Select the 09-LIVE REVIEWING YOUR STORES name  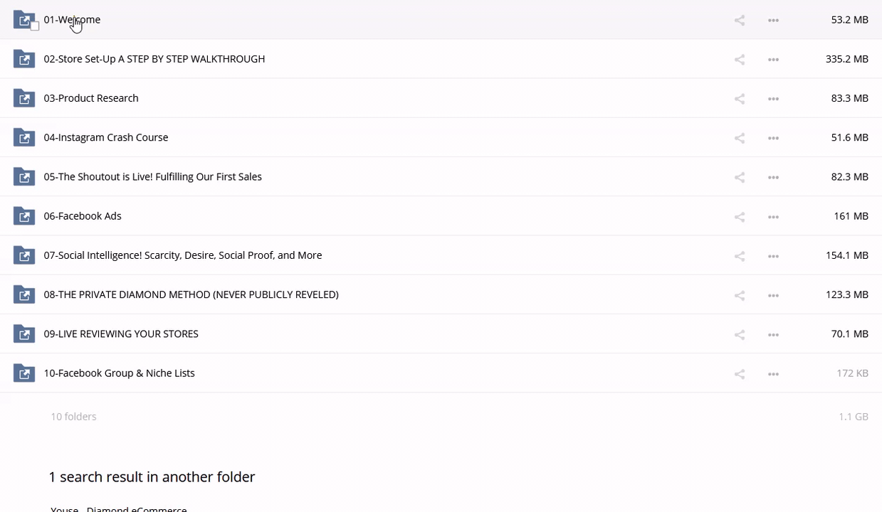[121, 334]
